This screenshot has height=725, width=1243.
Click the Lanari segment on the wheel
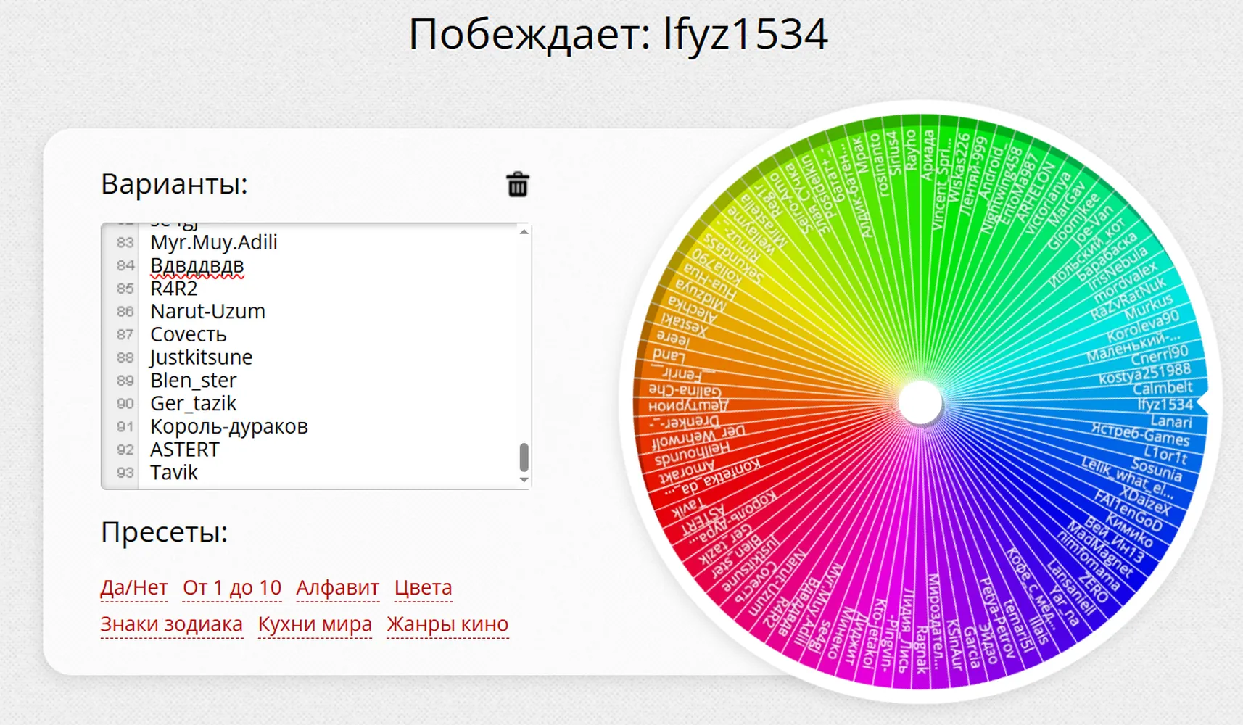[1170, 421]
